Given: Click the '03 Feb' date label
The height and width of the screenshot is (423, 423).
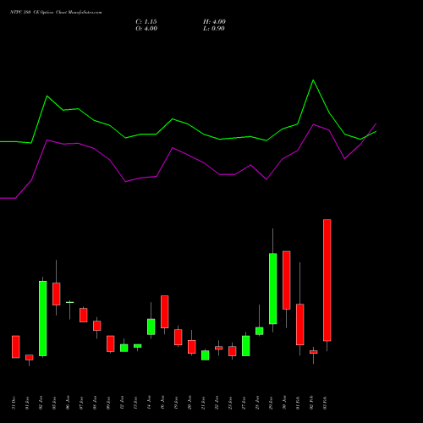Looking at the screenshot, I should click(326, 403).
